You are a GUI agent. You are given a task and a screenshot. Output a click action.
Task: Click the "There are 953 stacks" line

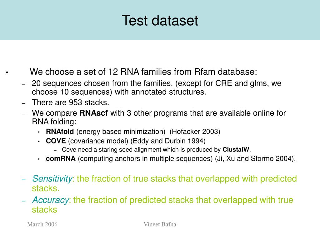70,102
